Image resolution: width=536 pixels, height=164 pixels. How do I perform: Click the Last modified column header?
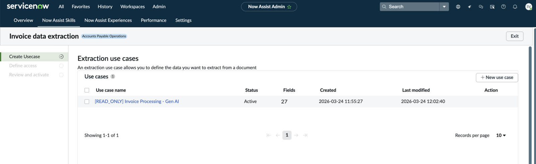416,90
